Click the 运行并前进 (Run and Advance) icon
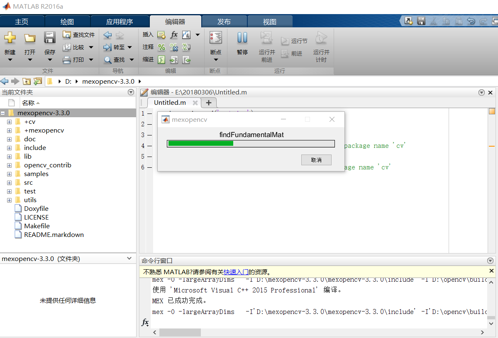498x338 pixels. click(x=267, y=38)
